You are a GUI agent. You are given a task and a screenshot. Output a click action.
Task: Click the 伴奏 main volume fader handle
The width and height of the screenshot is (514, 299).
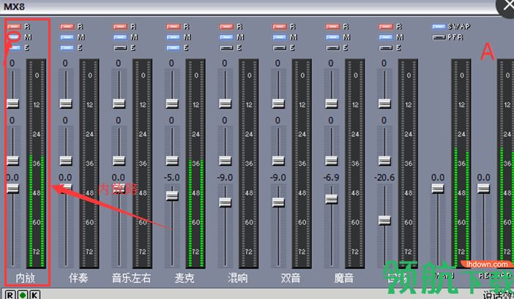click(66, 189)
